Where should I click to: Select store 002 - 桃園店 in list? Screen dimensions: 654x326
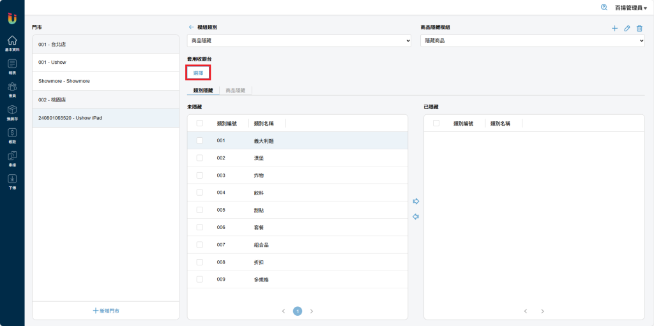point(105,100)
